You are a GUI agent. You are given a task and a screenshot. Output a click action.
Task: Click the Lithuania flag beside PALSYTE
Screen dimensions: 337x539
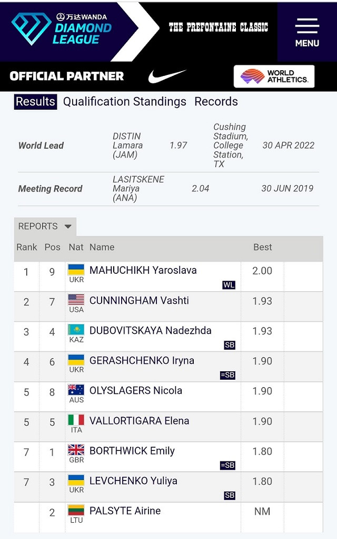coord(76,510)
